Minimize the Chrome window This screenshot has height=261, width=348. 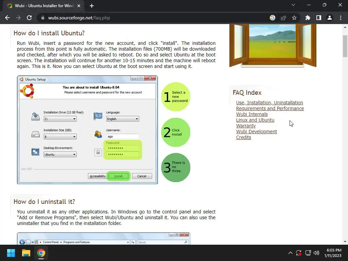coord(309,5)
